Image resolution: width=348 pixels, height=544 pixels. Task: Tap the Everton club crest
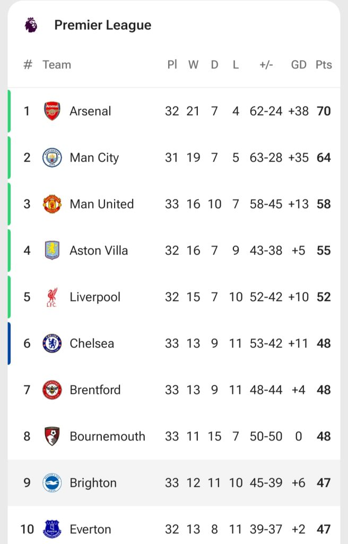coord(52,529)
